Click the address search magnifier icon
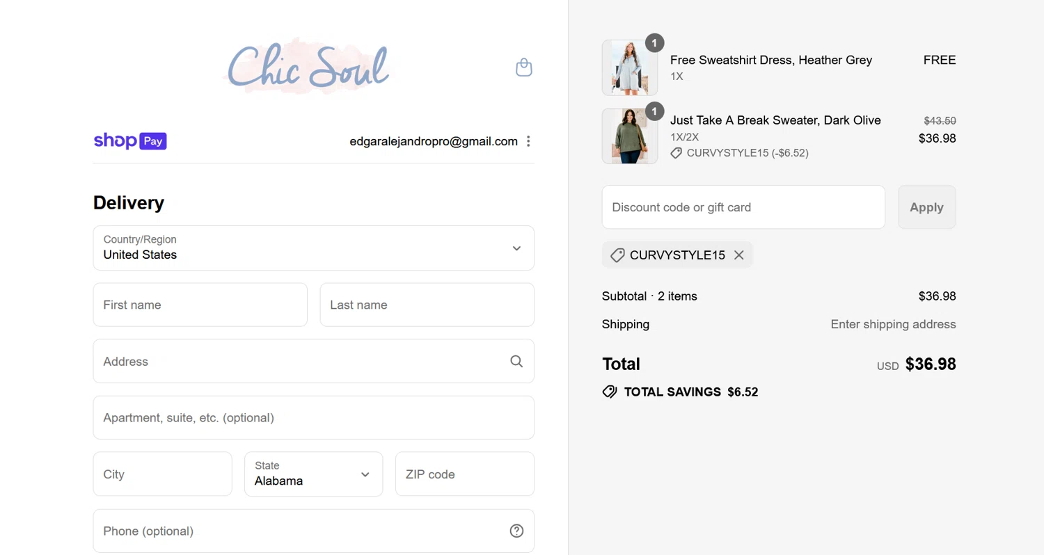The image size is (1044, 555). pyautogui.click(x=516, y=361)
